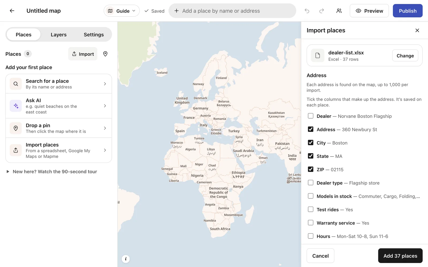Untick the City column checkbox
428x267 pixels.
coord(311,143)
